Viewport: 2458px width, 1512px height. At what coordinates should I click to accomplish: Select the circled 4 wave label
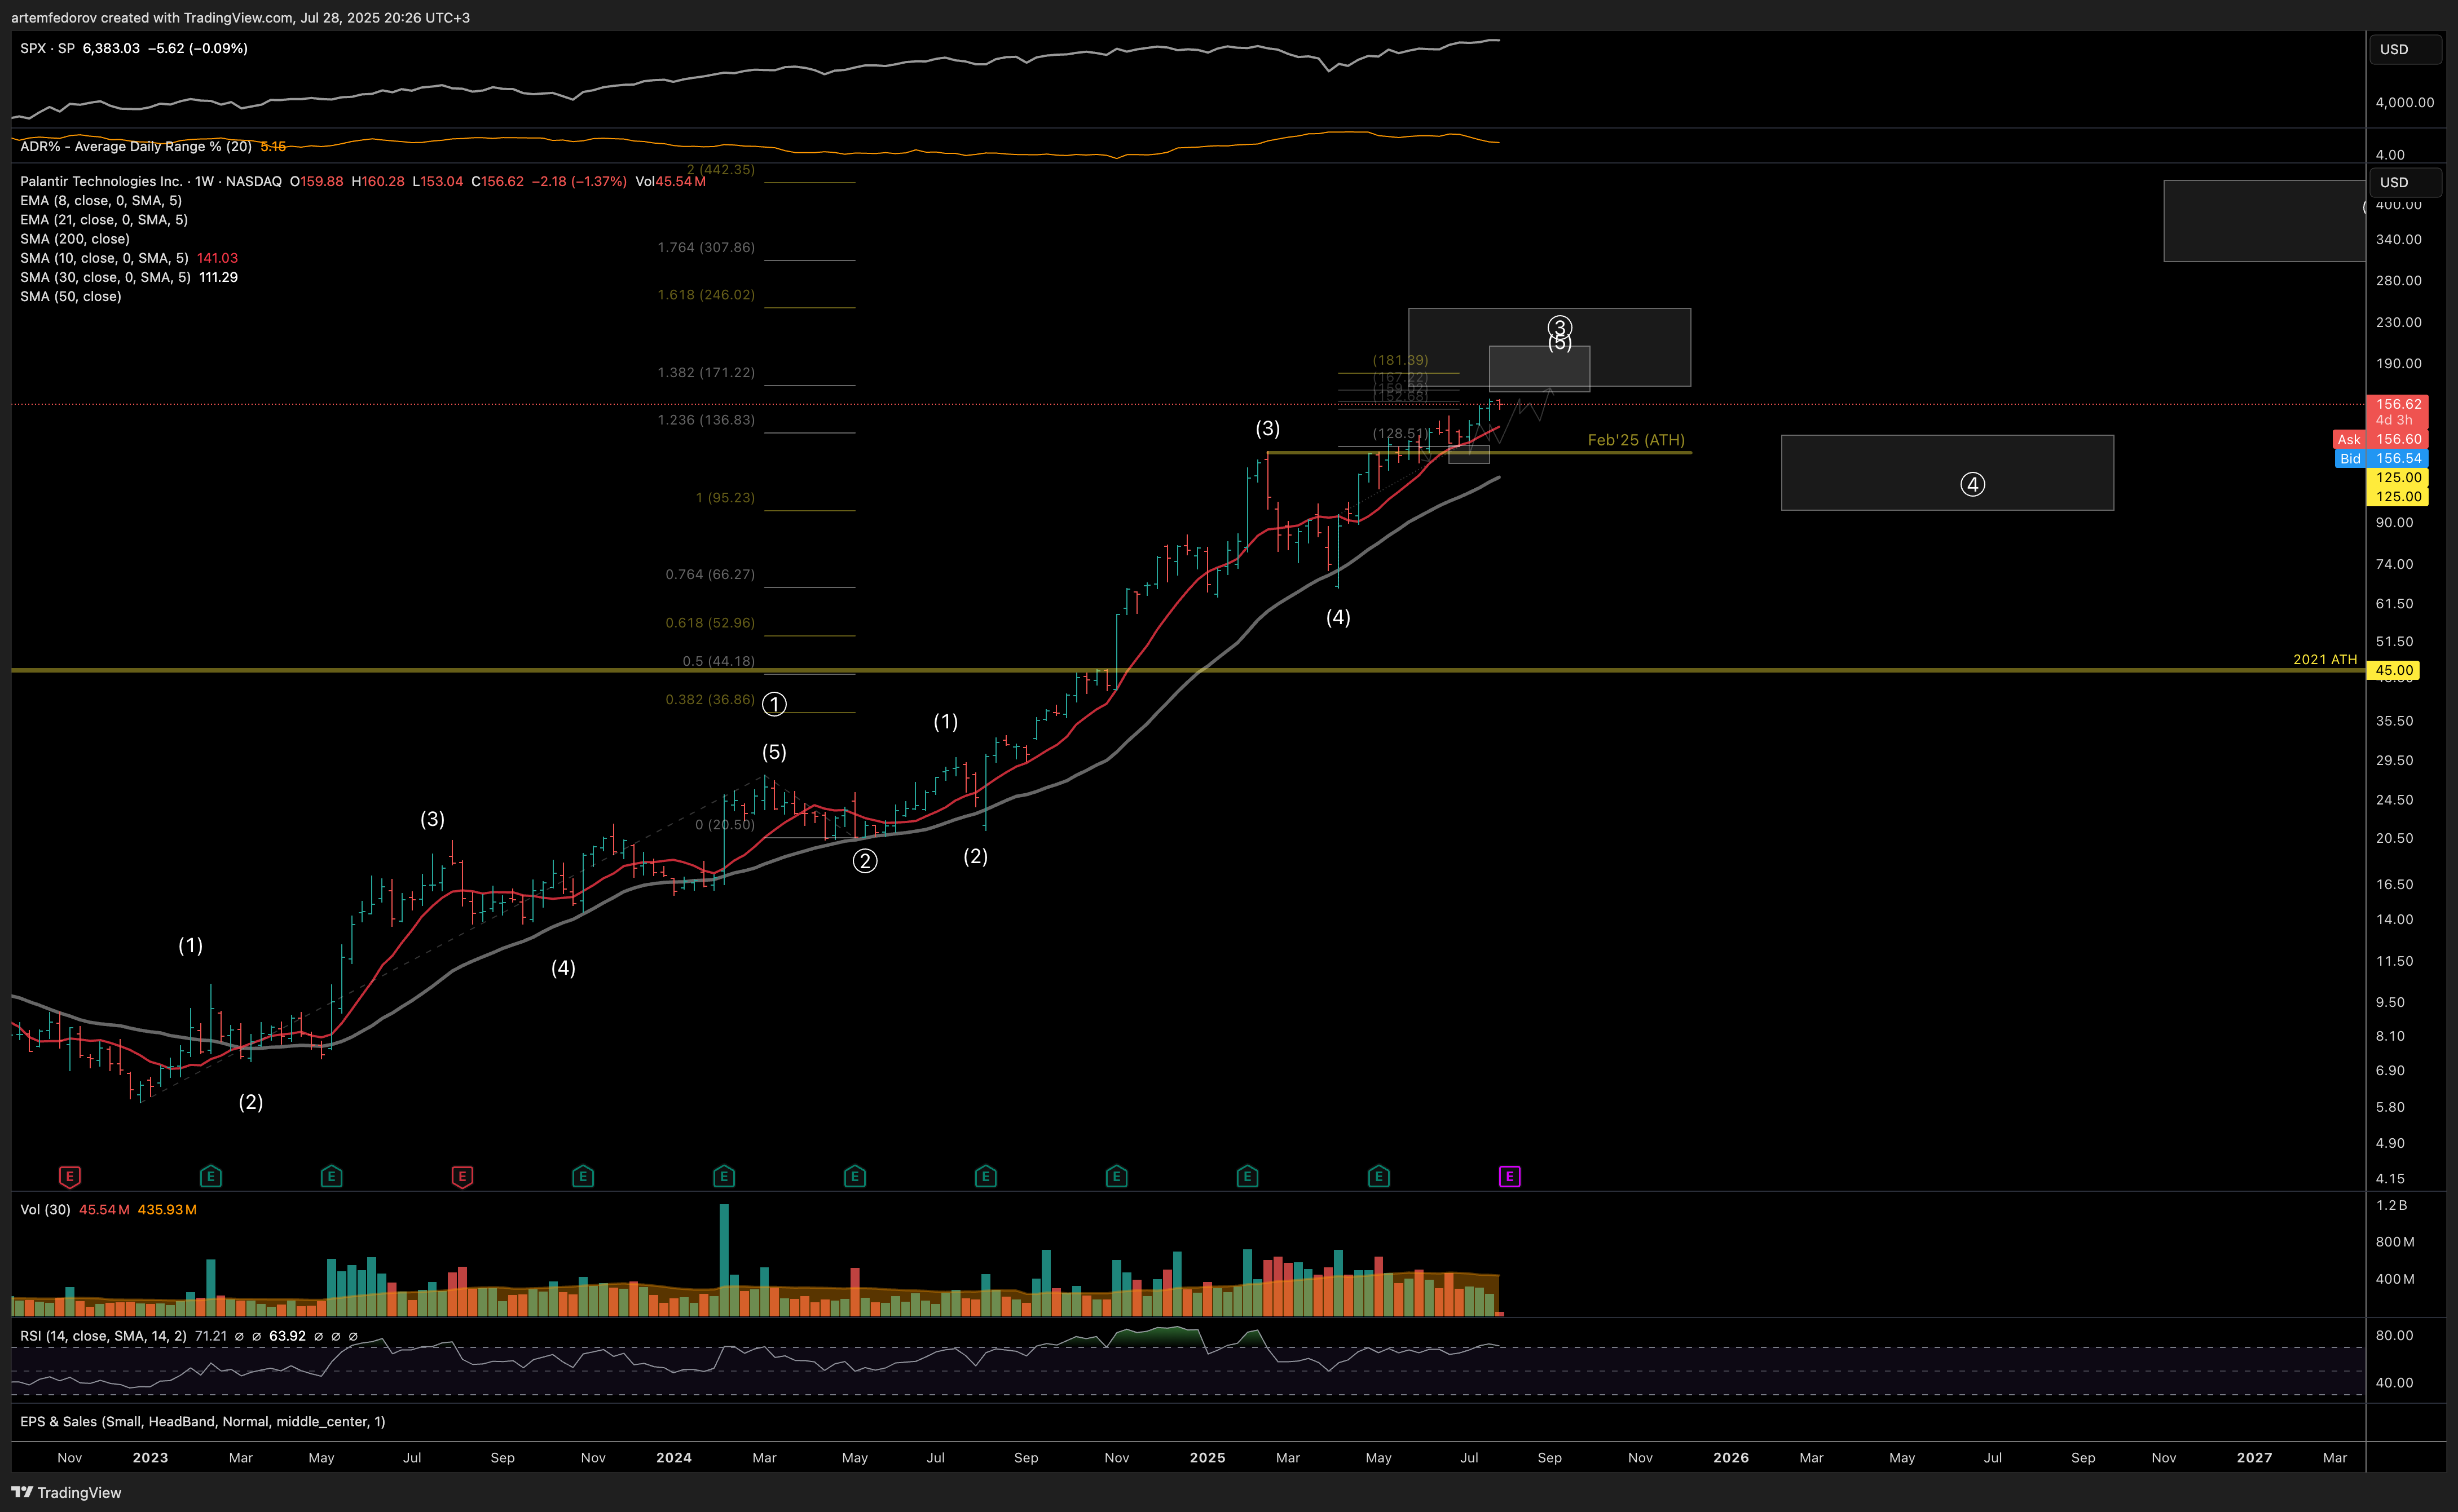pos(1972,484)
